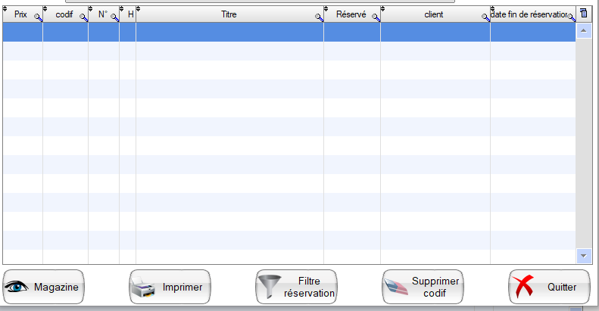The height and width of the screenshot is (311, 599).
Task: Sort by the N° column header
Action: 103,14
